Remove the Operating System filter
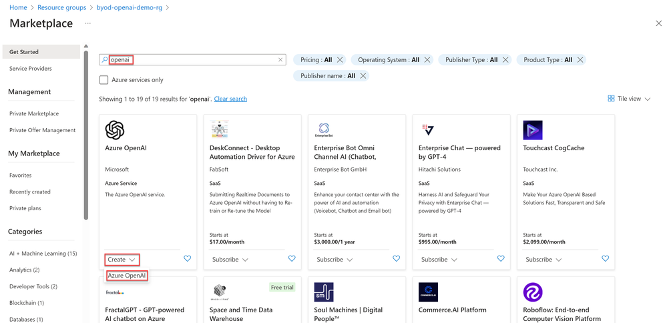 (x=427, y=60)
